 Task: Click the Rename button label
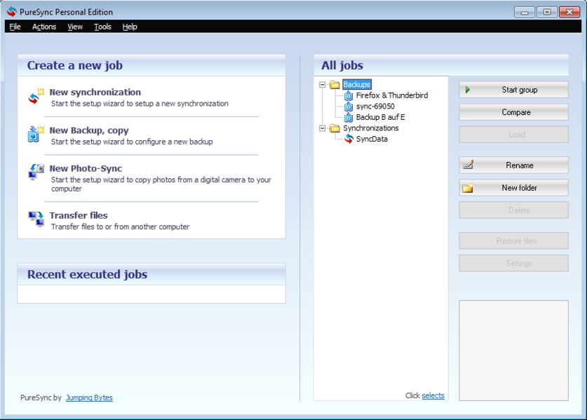[519, 165]
